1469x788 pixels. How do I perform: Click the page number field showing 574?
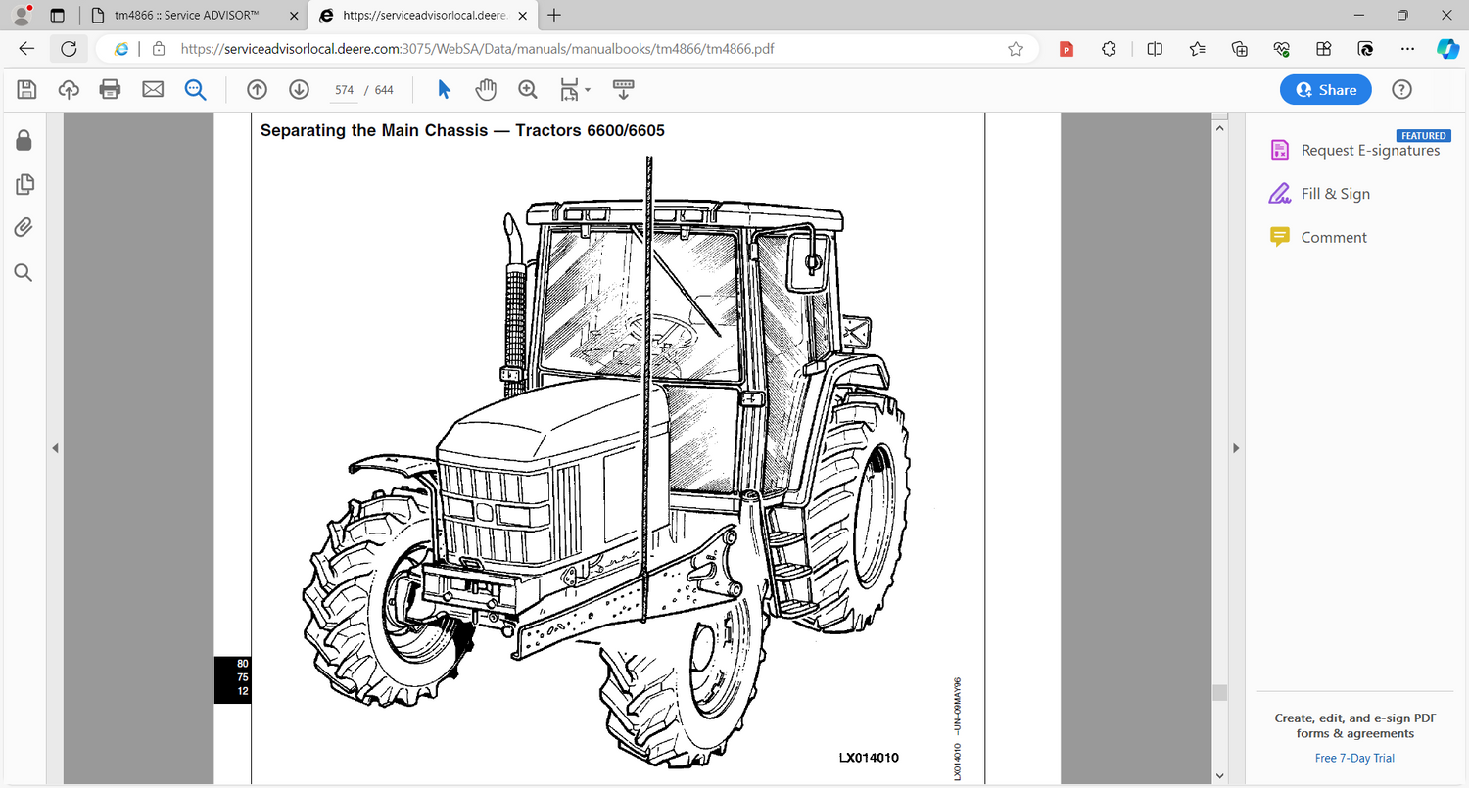[344, 90]
